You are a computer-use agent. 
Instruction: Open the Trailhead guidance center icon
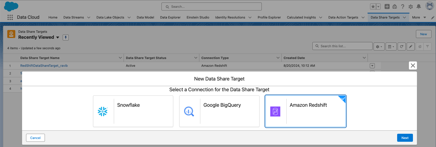[x=395, y=7]
